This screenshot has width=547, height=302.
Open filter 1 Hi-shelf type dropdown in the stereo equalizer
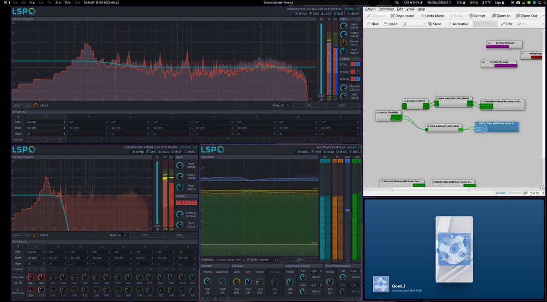coord(46,122)
